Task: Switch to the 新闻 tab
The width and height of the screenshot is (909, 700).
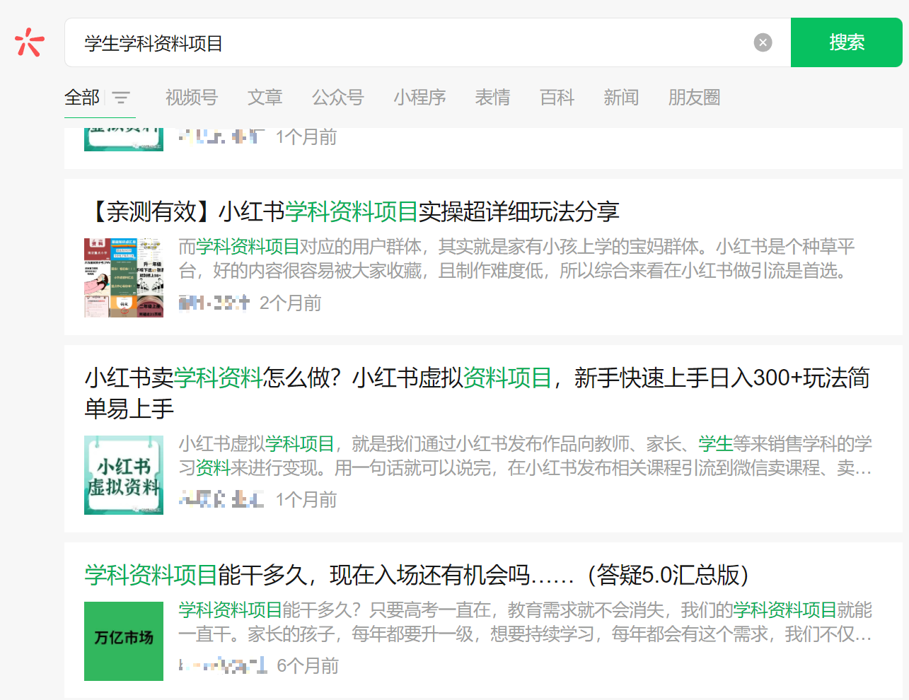Action: 621,98
